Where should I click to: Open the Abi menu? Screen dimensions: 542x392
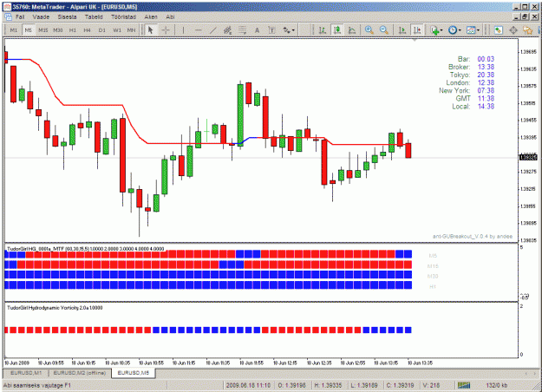[170, 16]
